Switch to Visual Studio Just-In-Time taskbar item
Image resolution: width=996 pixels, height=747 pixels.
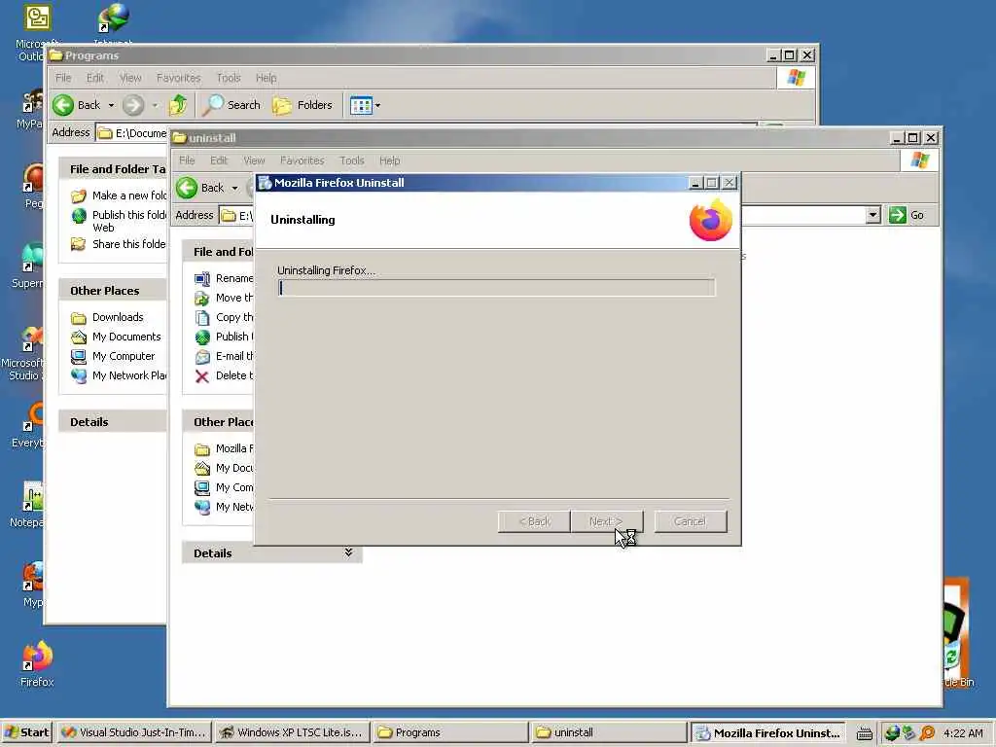pyautogui.click(x=134, y=732)
